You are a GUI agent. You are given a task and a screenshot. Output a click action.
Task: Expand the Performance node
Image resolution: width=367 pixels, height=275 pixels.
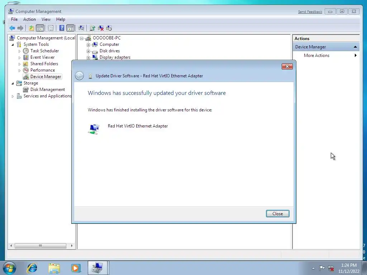pos(19,71)
